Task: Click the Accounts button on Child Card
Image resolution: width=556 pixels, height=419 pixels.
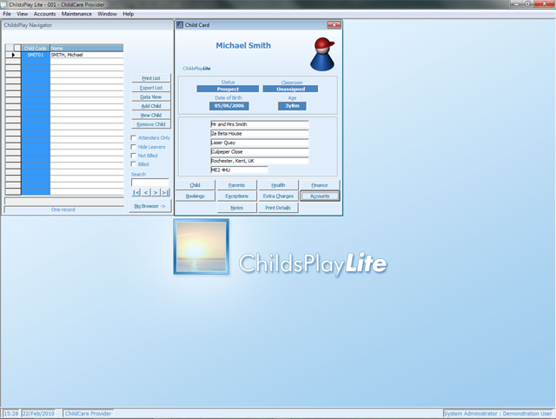Action: pos(320,196)
